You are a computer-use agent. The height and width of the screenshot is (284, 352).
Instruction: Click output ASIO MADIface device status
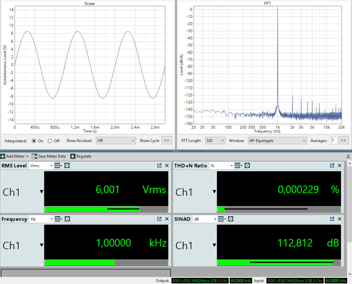200,281
